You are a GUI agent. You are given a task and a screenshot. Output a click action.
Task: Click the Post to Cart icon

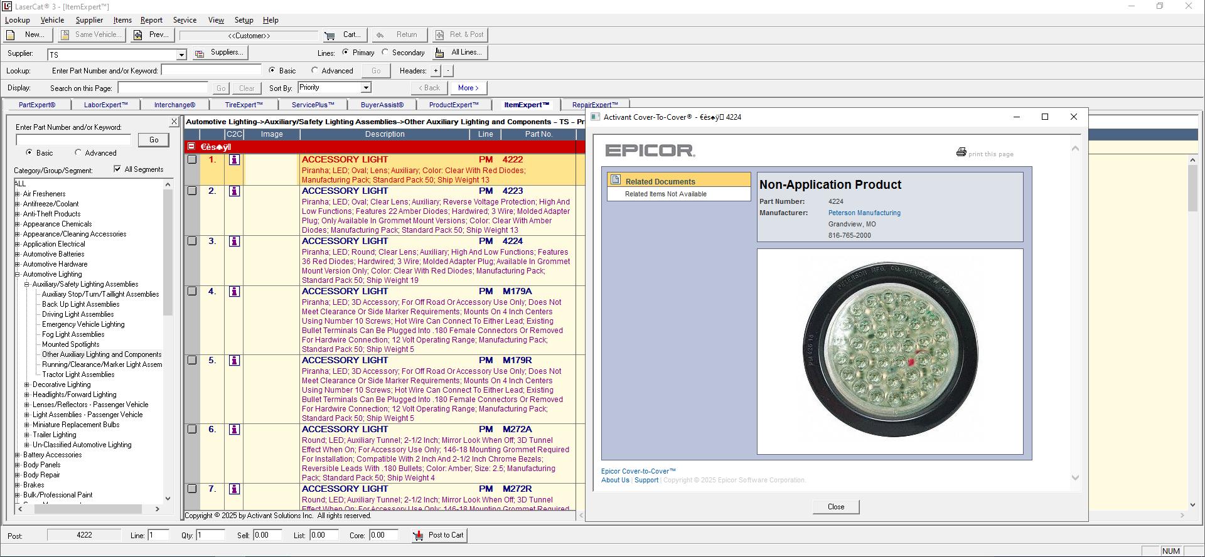(418, 536)
